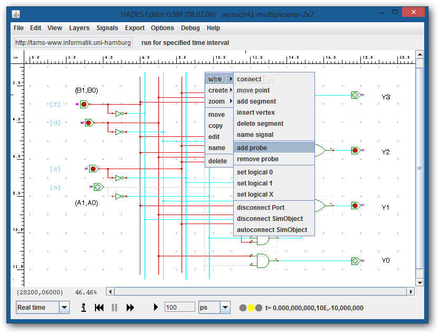Select delete in context menu
Image resolution: width=439 pixels, height=334 pixels.
click(x=219, y=161)
